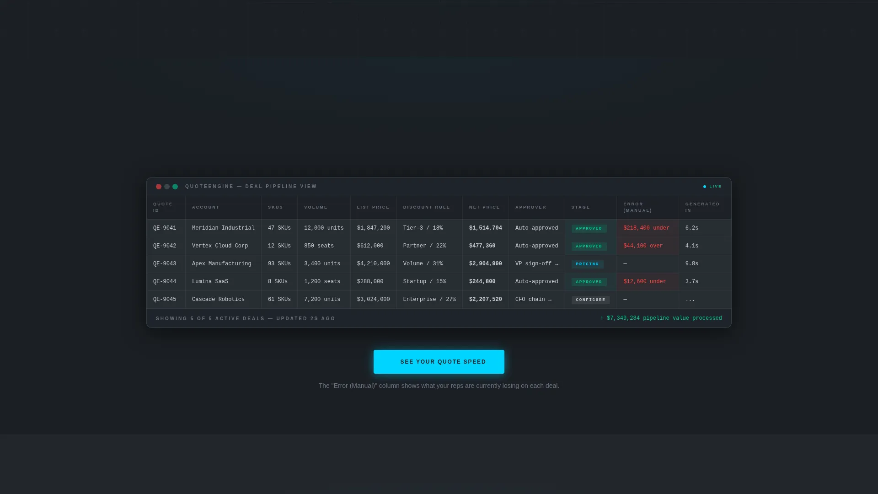Open quote QE-9042
Screen dimensions: 878x494
pos(165,246)
